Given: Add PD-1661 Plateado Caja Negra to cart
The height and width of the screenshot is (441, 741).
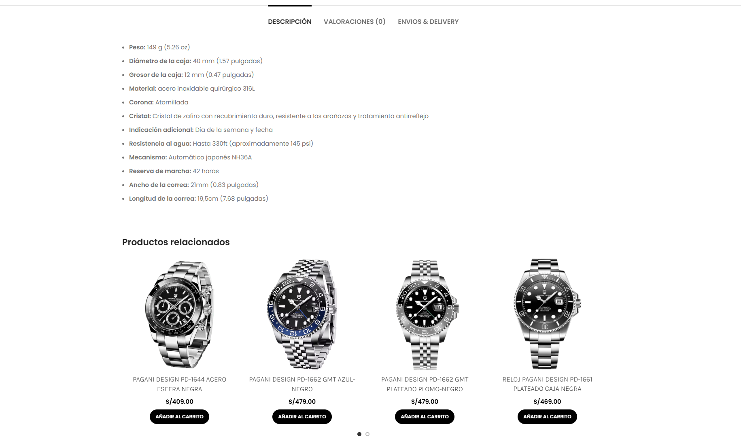Looking at the screenshot, I should [x=547, y=417].
